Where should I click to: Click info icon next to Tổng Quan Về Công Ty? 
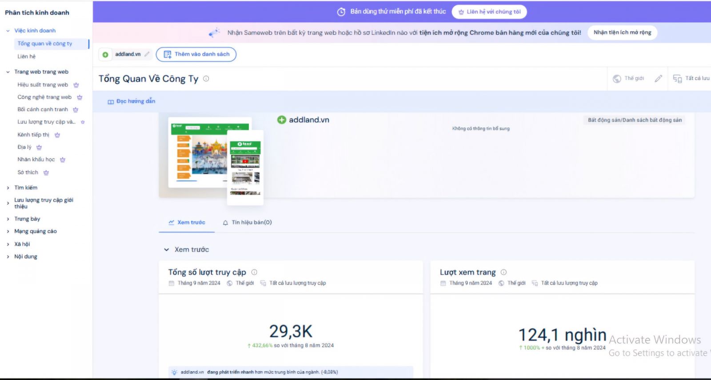click(206, 79)
